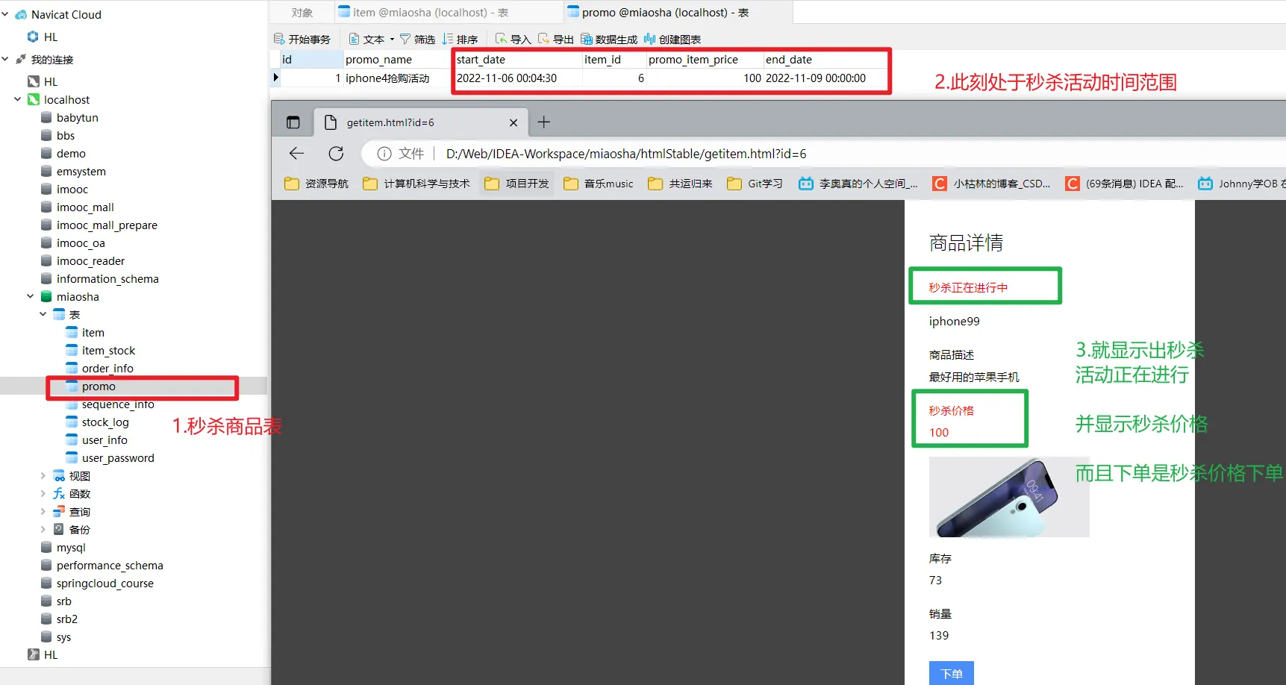
Task: Expand the 查询 queries node
Action: click(43, 511)
